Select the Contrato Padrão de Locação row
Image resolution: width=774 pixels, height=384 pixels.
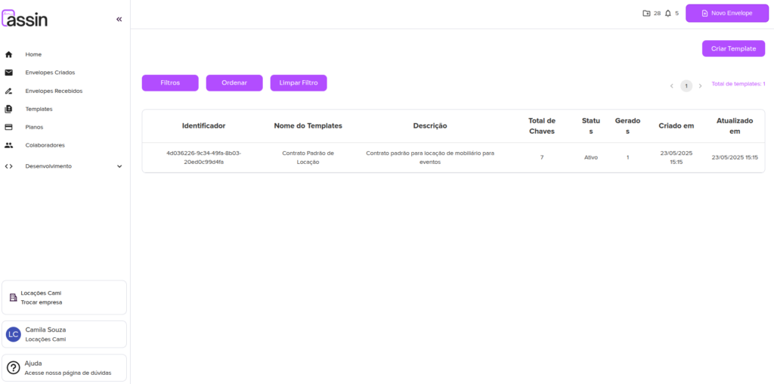[308, 157]
